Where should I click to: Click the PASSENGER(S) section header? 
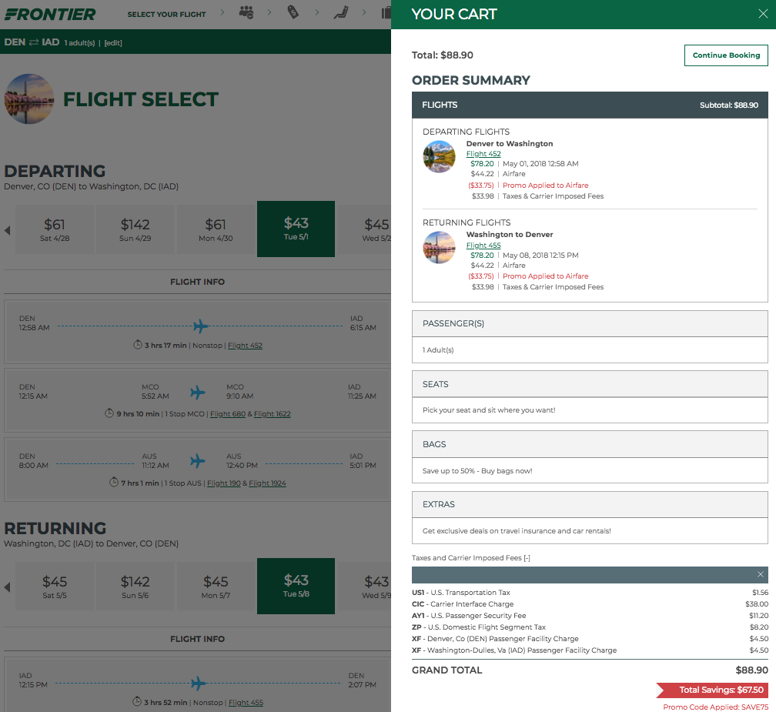pyautogui.click(x=590, y=323)
